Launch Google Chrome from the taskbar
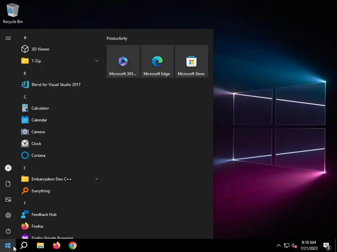This screenshot has height=252, width=337. pyautogui.click(x=73, y=245)
